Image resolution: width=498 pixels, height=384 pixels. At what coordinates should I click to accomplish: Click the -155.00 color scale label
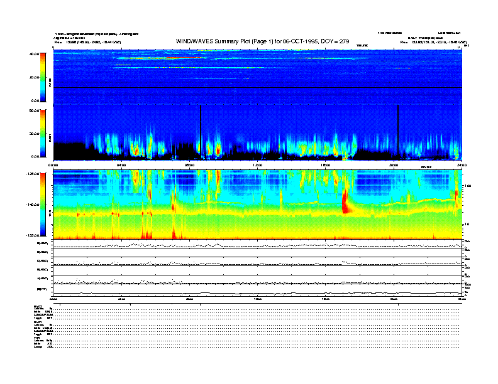[x=33, y=235]
